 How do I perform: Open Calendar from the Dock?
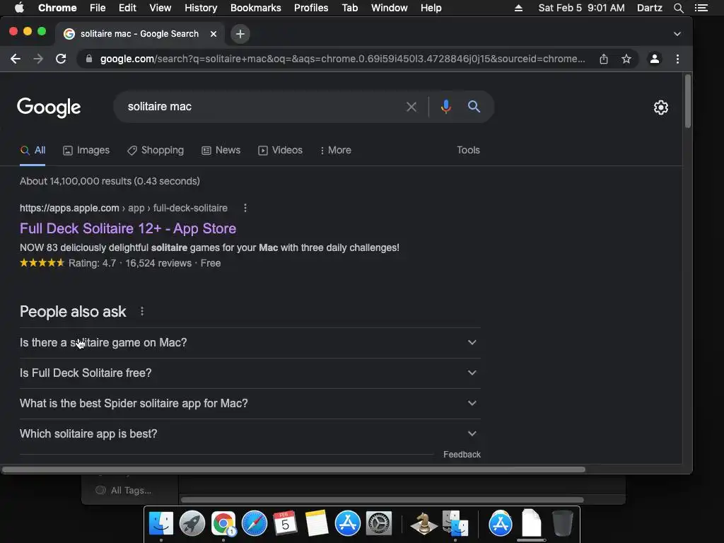point(286,524)
